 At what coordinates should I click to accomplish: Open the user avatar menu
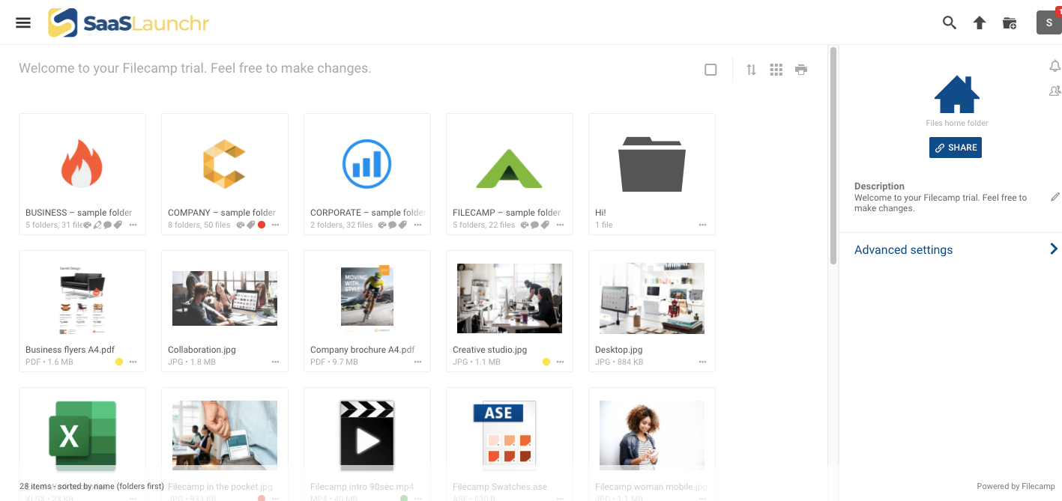[x=1048, y=22]
